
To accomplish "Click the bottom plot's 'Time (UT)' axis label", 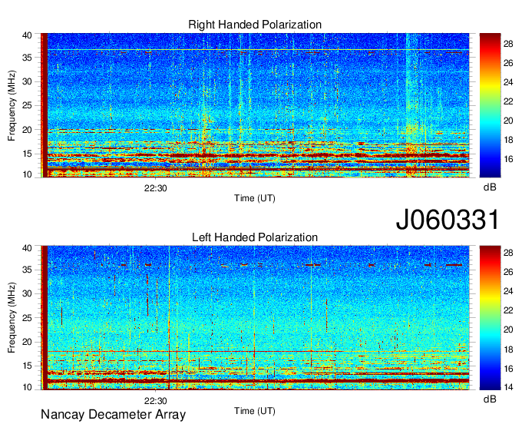I will point(255,411).
